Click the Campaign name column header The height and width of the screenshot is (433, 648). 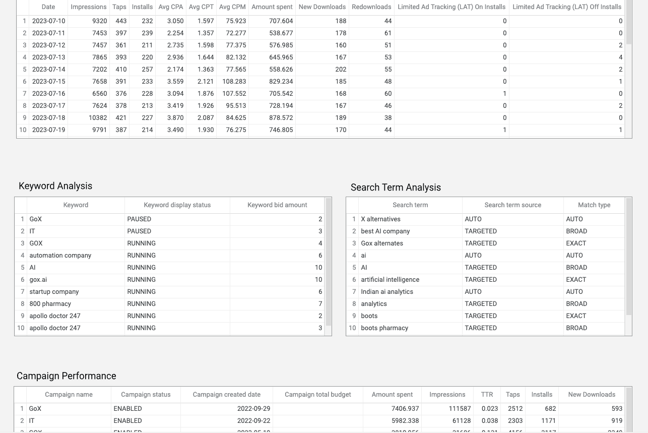coord(69,395)
